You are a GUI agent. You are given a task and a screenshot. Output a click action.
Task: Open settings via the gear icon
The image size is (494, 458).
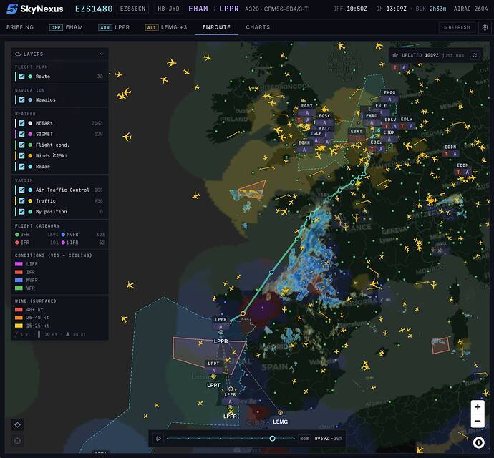[x=485, y=27]
